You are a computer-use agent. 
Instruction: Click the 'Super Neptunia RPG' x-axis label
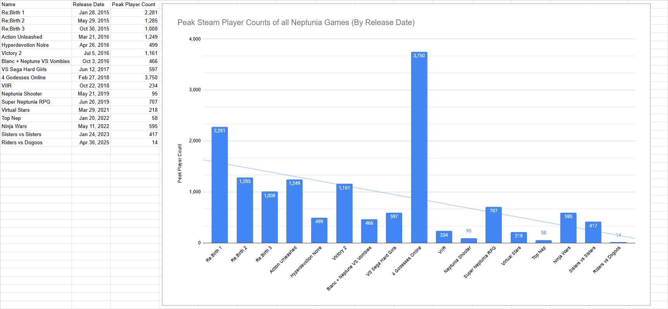coord(480,262)
